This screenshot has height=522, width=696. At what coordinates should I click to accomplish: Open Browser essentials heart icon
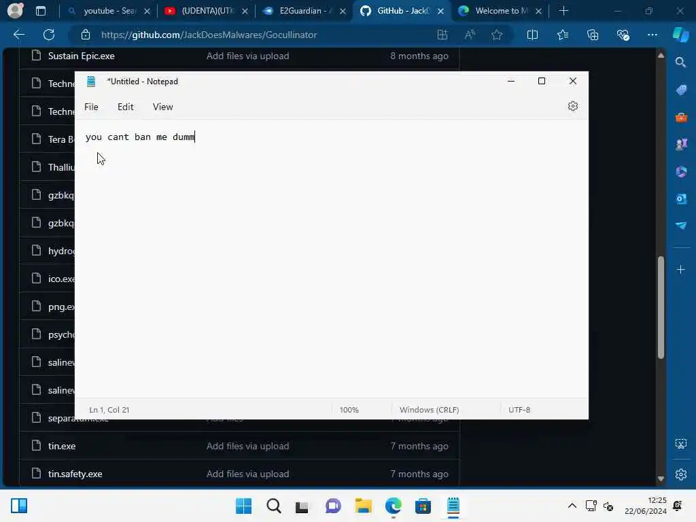623,35
